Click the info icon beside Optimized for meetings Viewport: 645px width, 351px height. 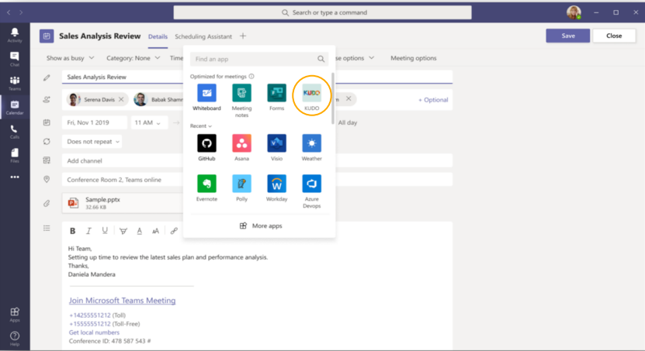tap(251, 77)
